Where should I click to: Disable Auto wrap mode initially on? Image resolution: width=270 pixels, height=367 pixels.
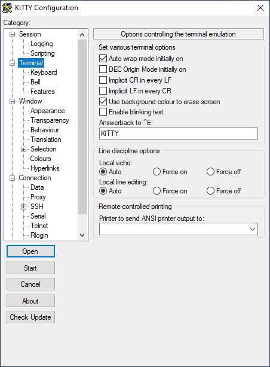click(x=103, y=59)
